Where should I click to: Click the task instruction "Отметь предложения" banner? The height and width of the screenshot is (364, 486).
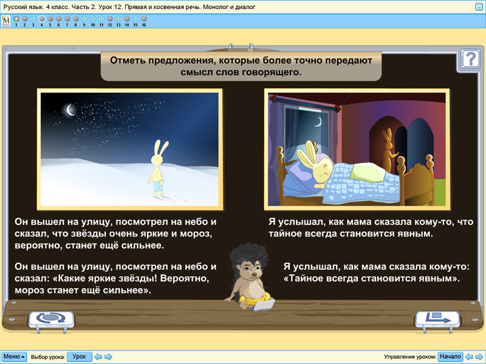point(241,66)
